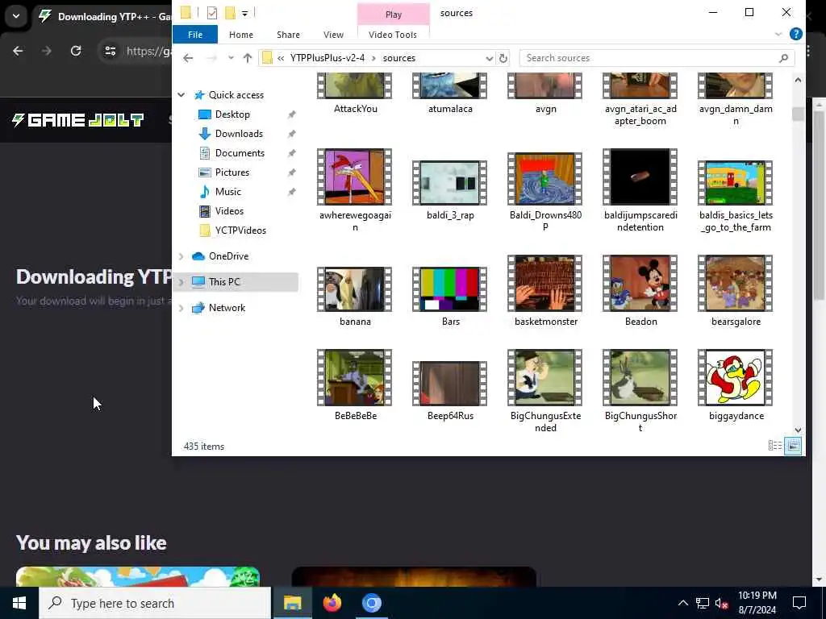Open Documents in navigation pane

(x=240, y=153)
